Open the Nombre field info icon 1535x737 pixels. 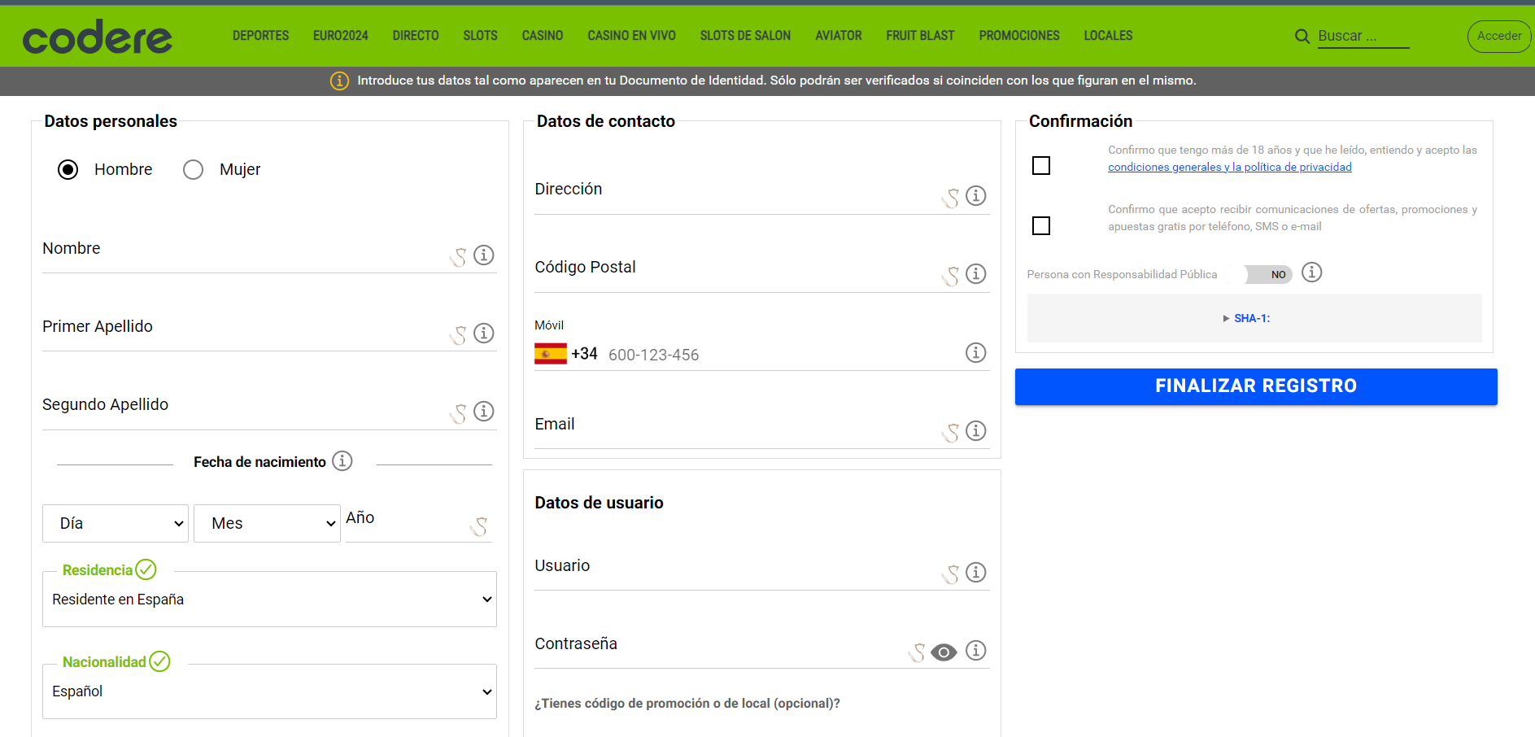click(x=484, y=255)
